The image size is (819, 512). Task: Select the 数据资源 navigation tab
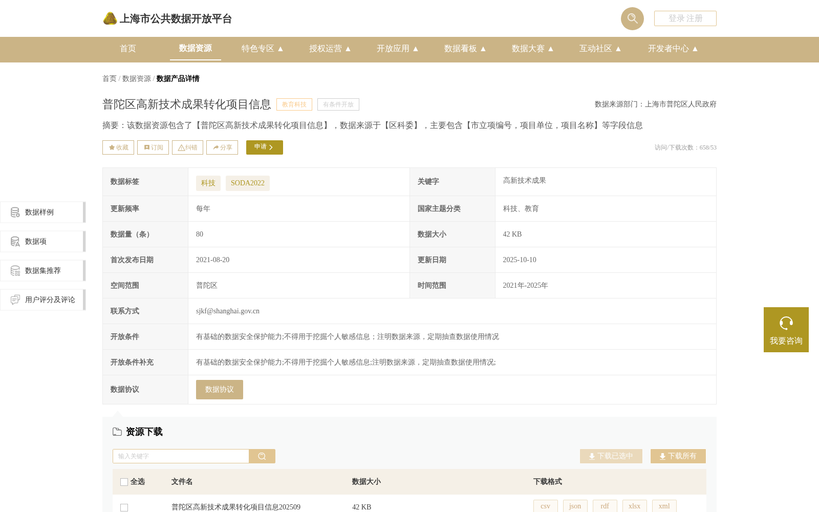click(196, 48)
